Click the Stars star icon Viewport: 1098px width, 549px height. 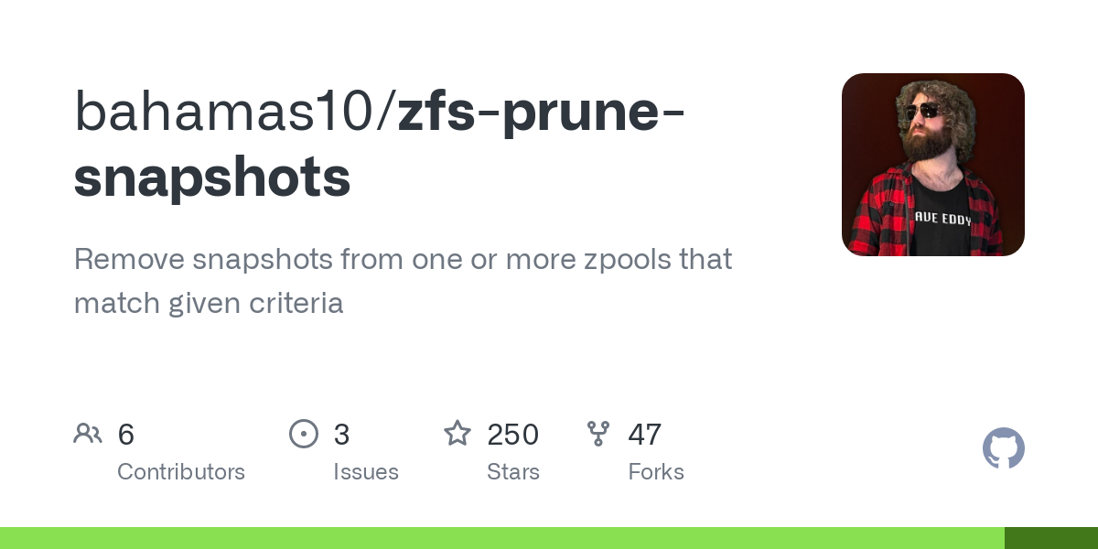pyautogui.click(x=457, y=434)
